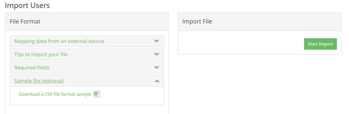Screen dimensions: 349x114
Task: Expand Mapping data from an external source
Action: tap(59, 41)
